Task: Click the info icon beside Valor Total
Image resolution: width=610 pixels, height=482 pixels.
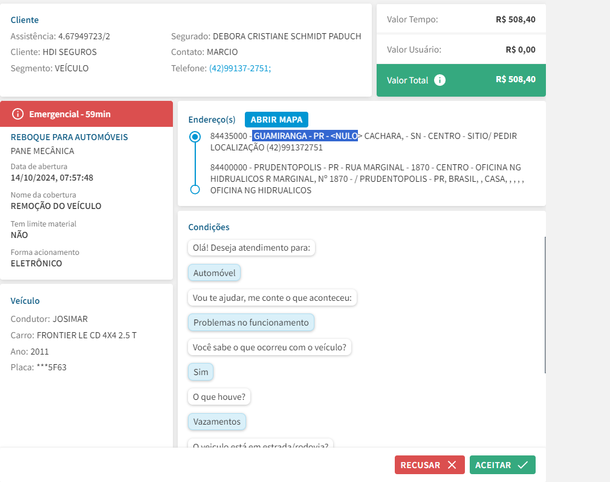Action: tap(440, 80)
